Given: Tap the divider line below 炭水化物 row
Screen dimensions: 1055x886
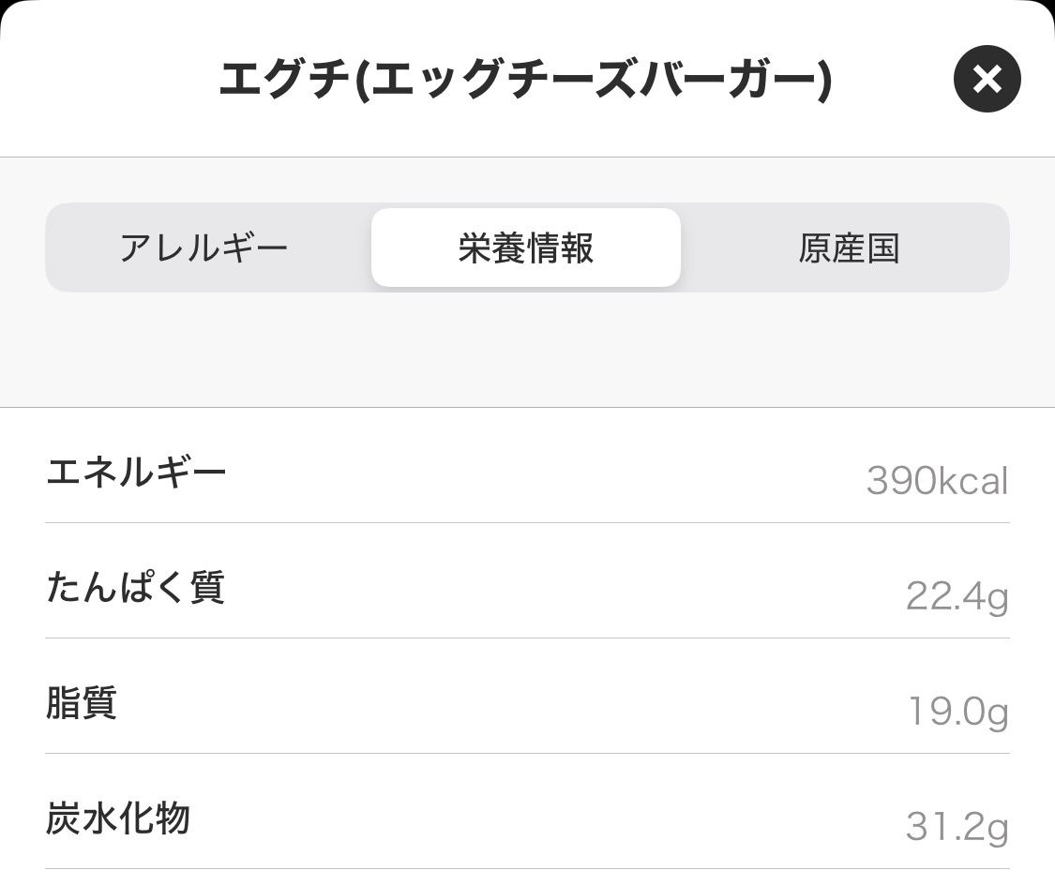Looking at the screenshot, I should pyautogui.click(x=527, y=868).
